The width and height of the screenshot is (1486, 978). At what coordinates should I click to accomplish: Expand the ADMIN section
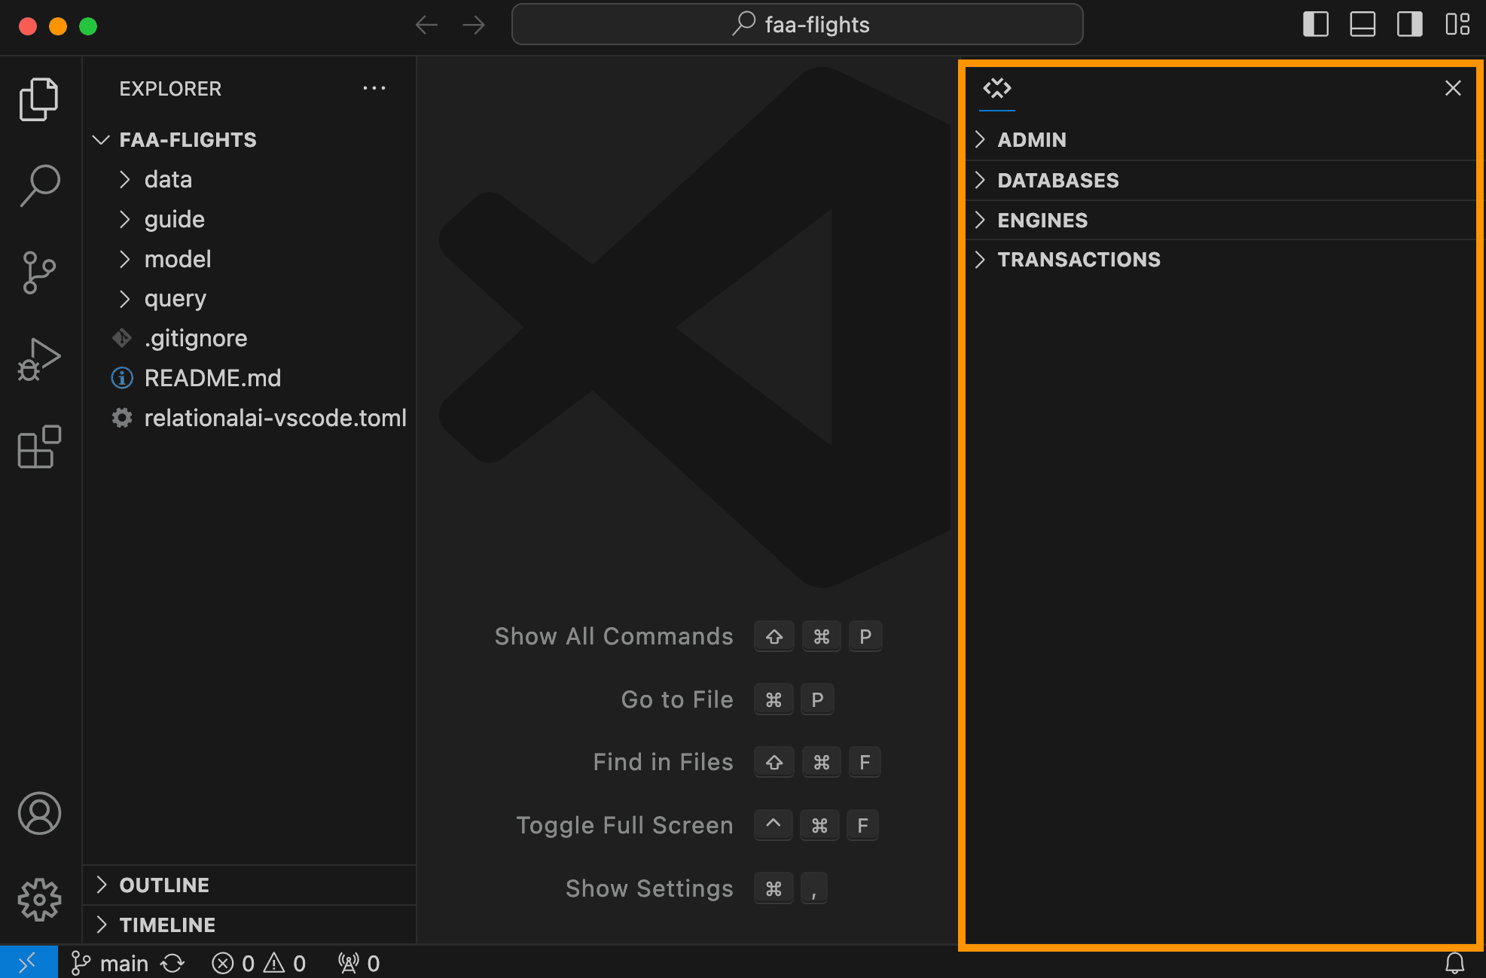(1221, 140)
